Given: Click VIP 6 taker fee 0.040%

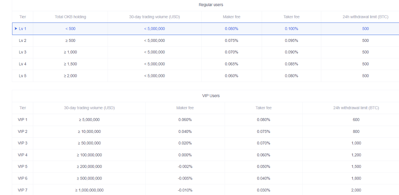Looking at the screenshot, I should pos(263,178).
